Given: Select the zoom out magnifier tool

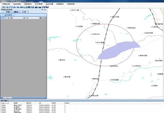Looking at the screenshot, I should 7,7.
